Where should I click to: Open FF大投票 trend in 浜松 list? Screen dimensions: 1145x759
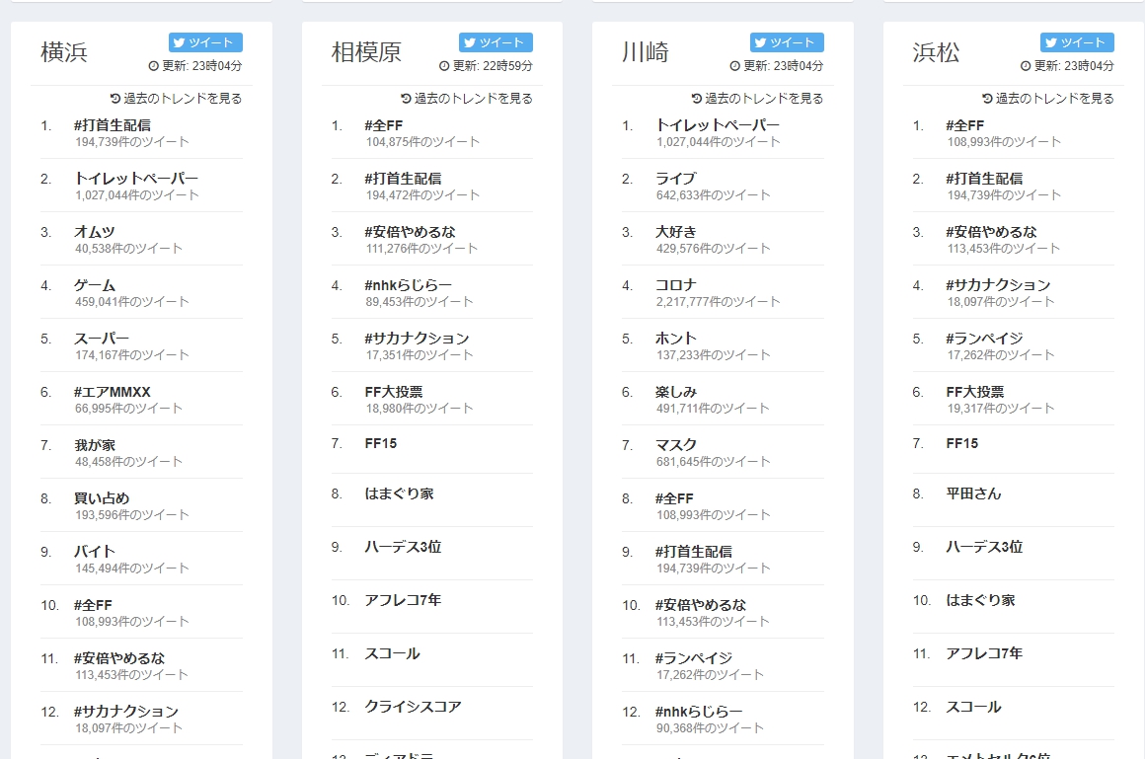click(x=975, y=392)
